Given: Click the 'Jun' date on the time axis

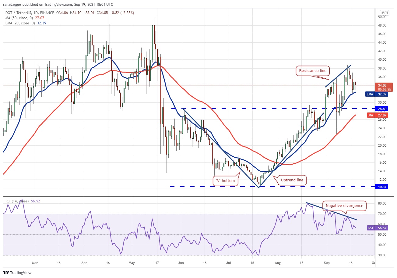Looking at the screenshot, I should pyautogui.click(x=181, y=262).
